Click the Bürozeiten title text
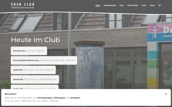 click(x=11, y=94)
